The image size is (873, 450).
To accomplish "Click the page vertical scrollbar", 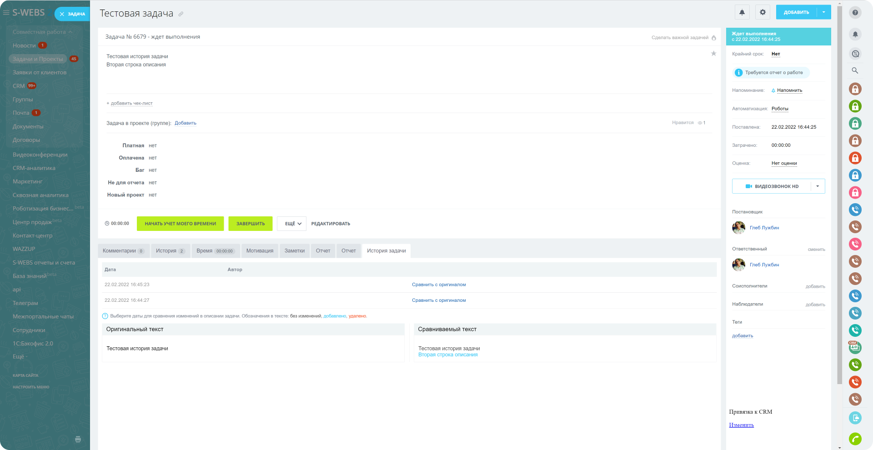I will click(x=839, y=195).
